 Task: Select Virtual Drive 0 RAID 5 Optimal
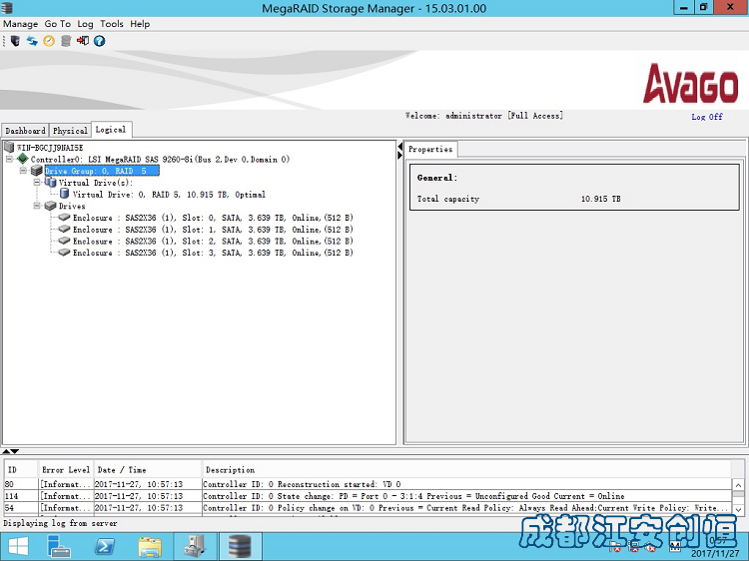[169, 195]
